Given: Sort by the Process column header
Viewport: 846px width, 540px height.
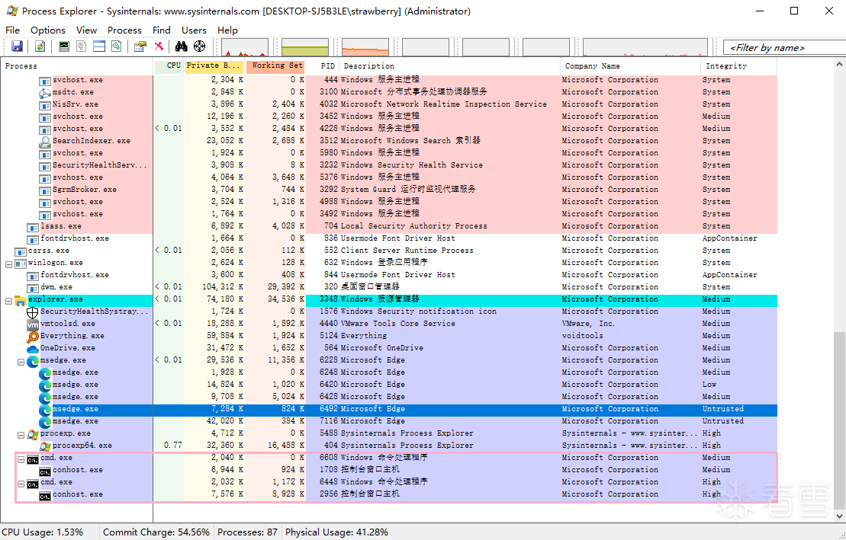Looking at the screenshot, I should pyautogui.click(x=77, y=66).
